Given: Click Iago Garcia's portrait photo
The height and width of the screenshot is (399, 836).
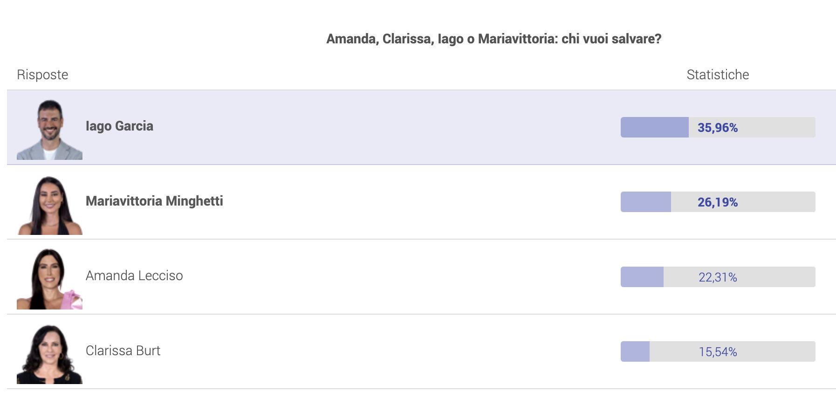Looking at the screenshot, I should tap(49, 130).
